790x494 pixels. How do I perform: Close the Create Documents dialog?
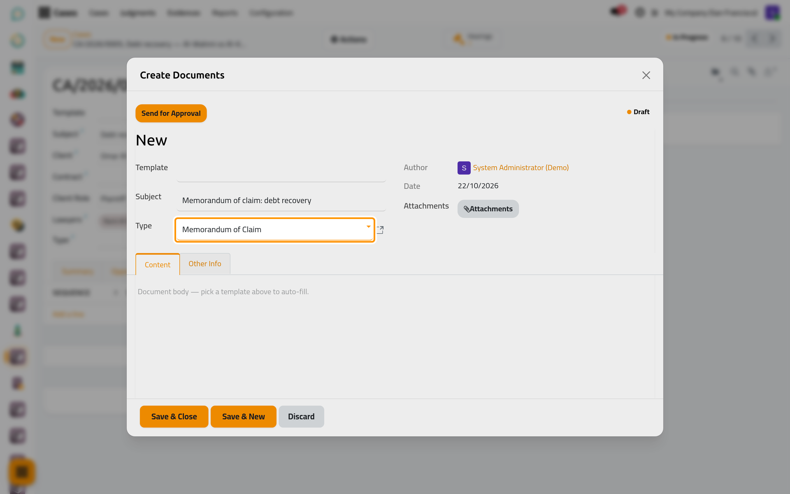pyautogui.click(x=646, y=75)
